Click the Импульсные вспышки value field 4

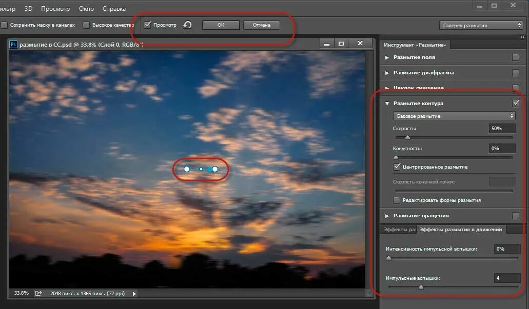tap(507, 278)
